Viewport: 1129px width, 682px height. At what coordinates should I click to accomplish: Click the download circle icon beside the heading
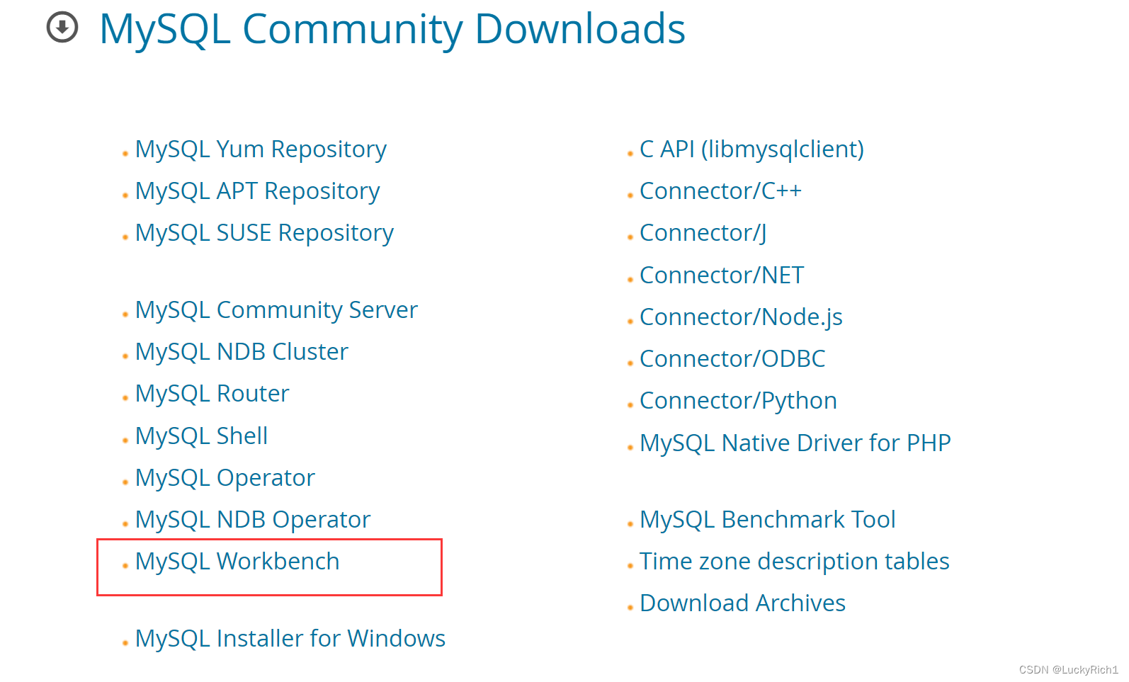point(62,28)
